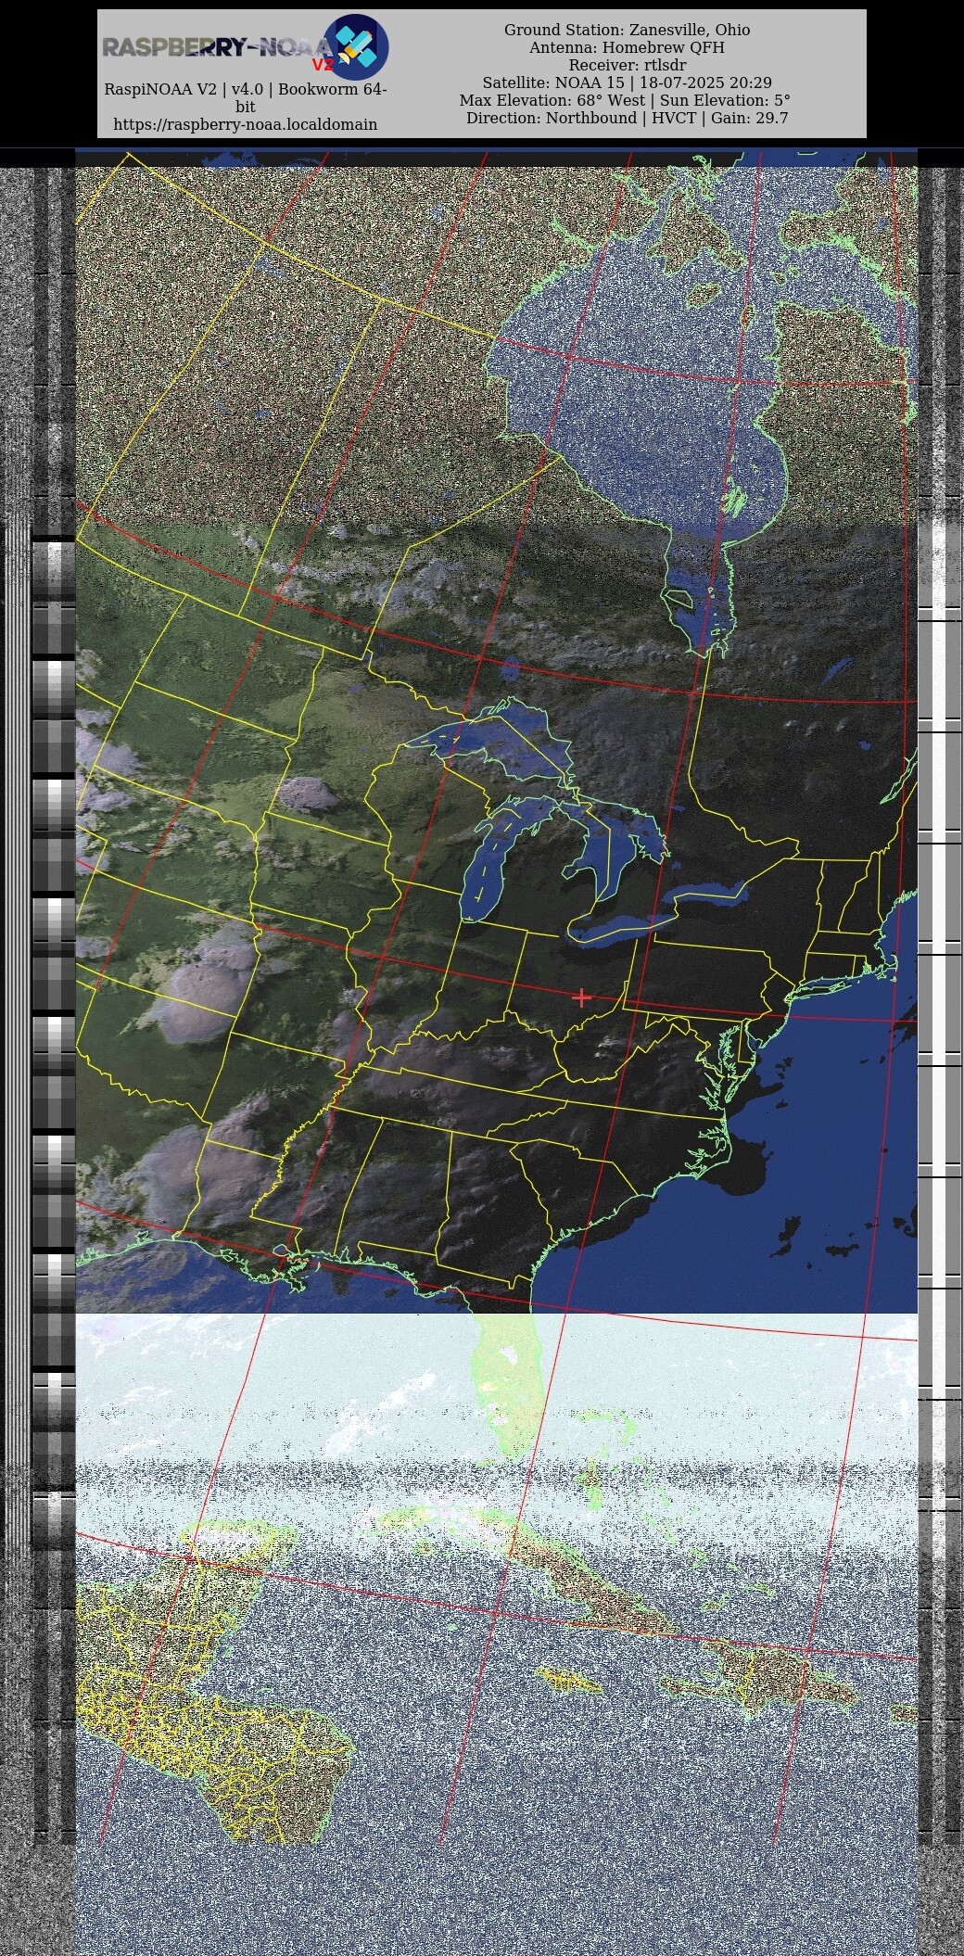Click the red ground station cross marker
Screen dimensions: 964x1956
click(581, 997)
